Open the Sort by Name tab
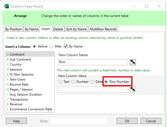 pos(76,29)
